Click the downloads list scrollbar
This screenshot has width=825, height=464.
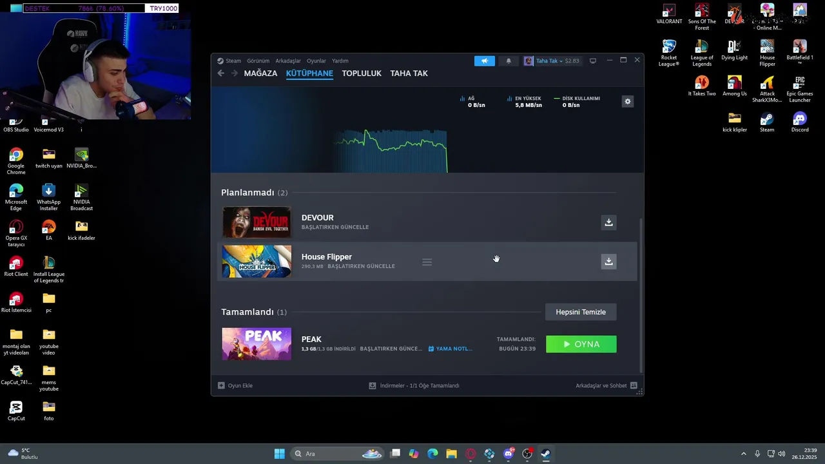tap(640, 295)
